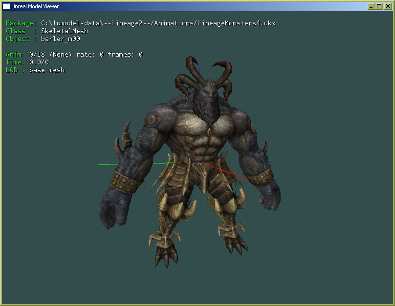
Task: Click the horned monster model's head
Action: coord(208,93)
